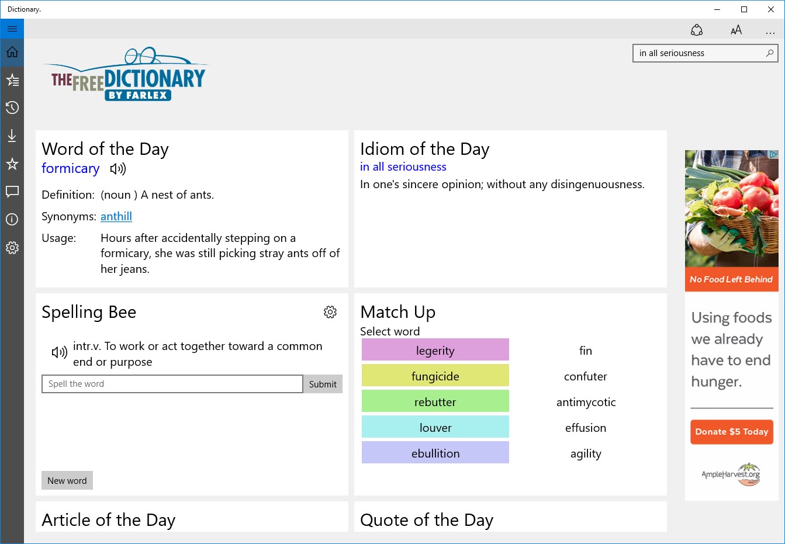Adjust text size with the AA icon
This screenshot has height=544, width=785.
[736, 29]
